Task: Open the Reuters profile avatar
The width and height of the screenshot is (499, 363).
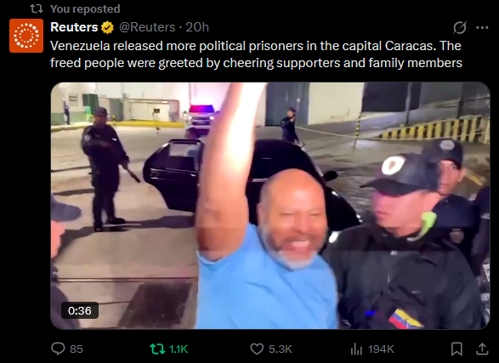Action: pyautogui.click(x=26, y=36)
